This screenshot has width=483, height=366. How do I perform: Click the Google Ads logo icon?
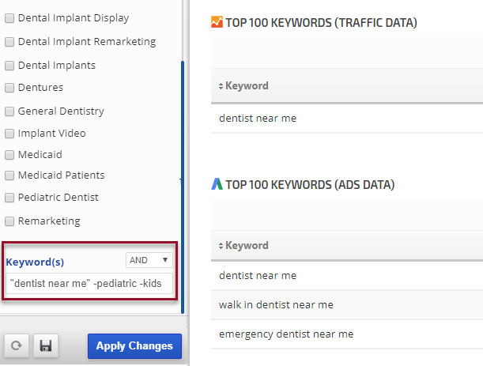(217, 184)
